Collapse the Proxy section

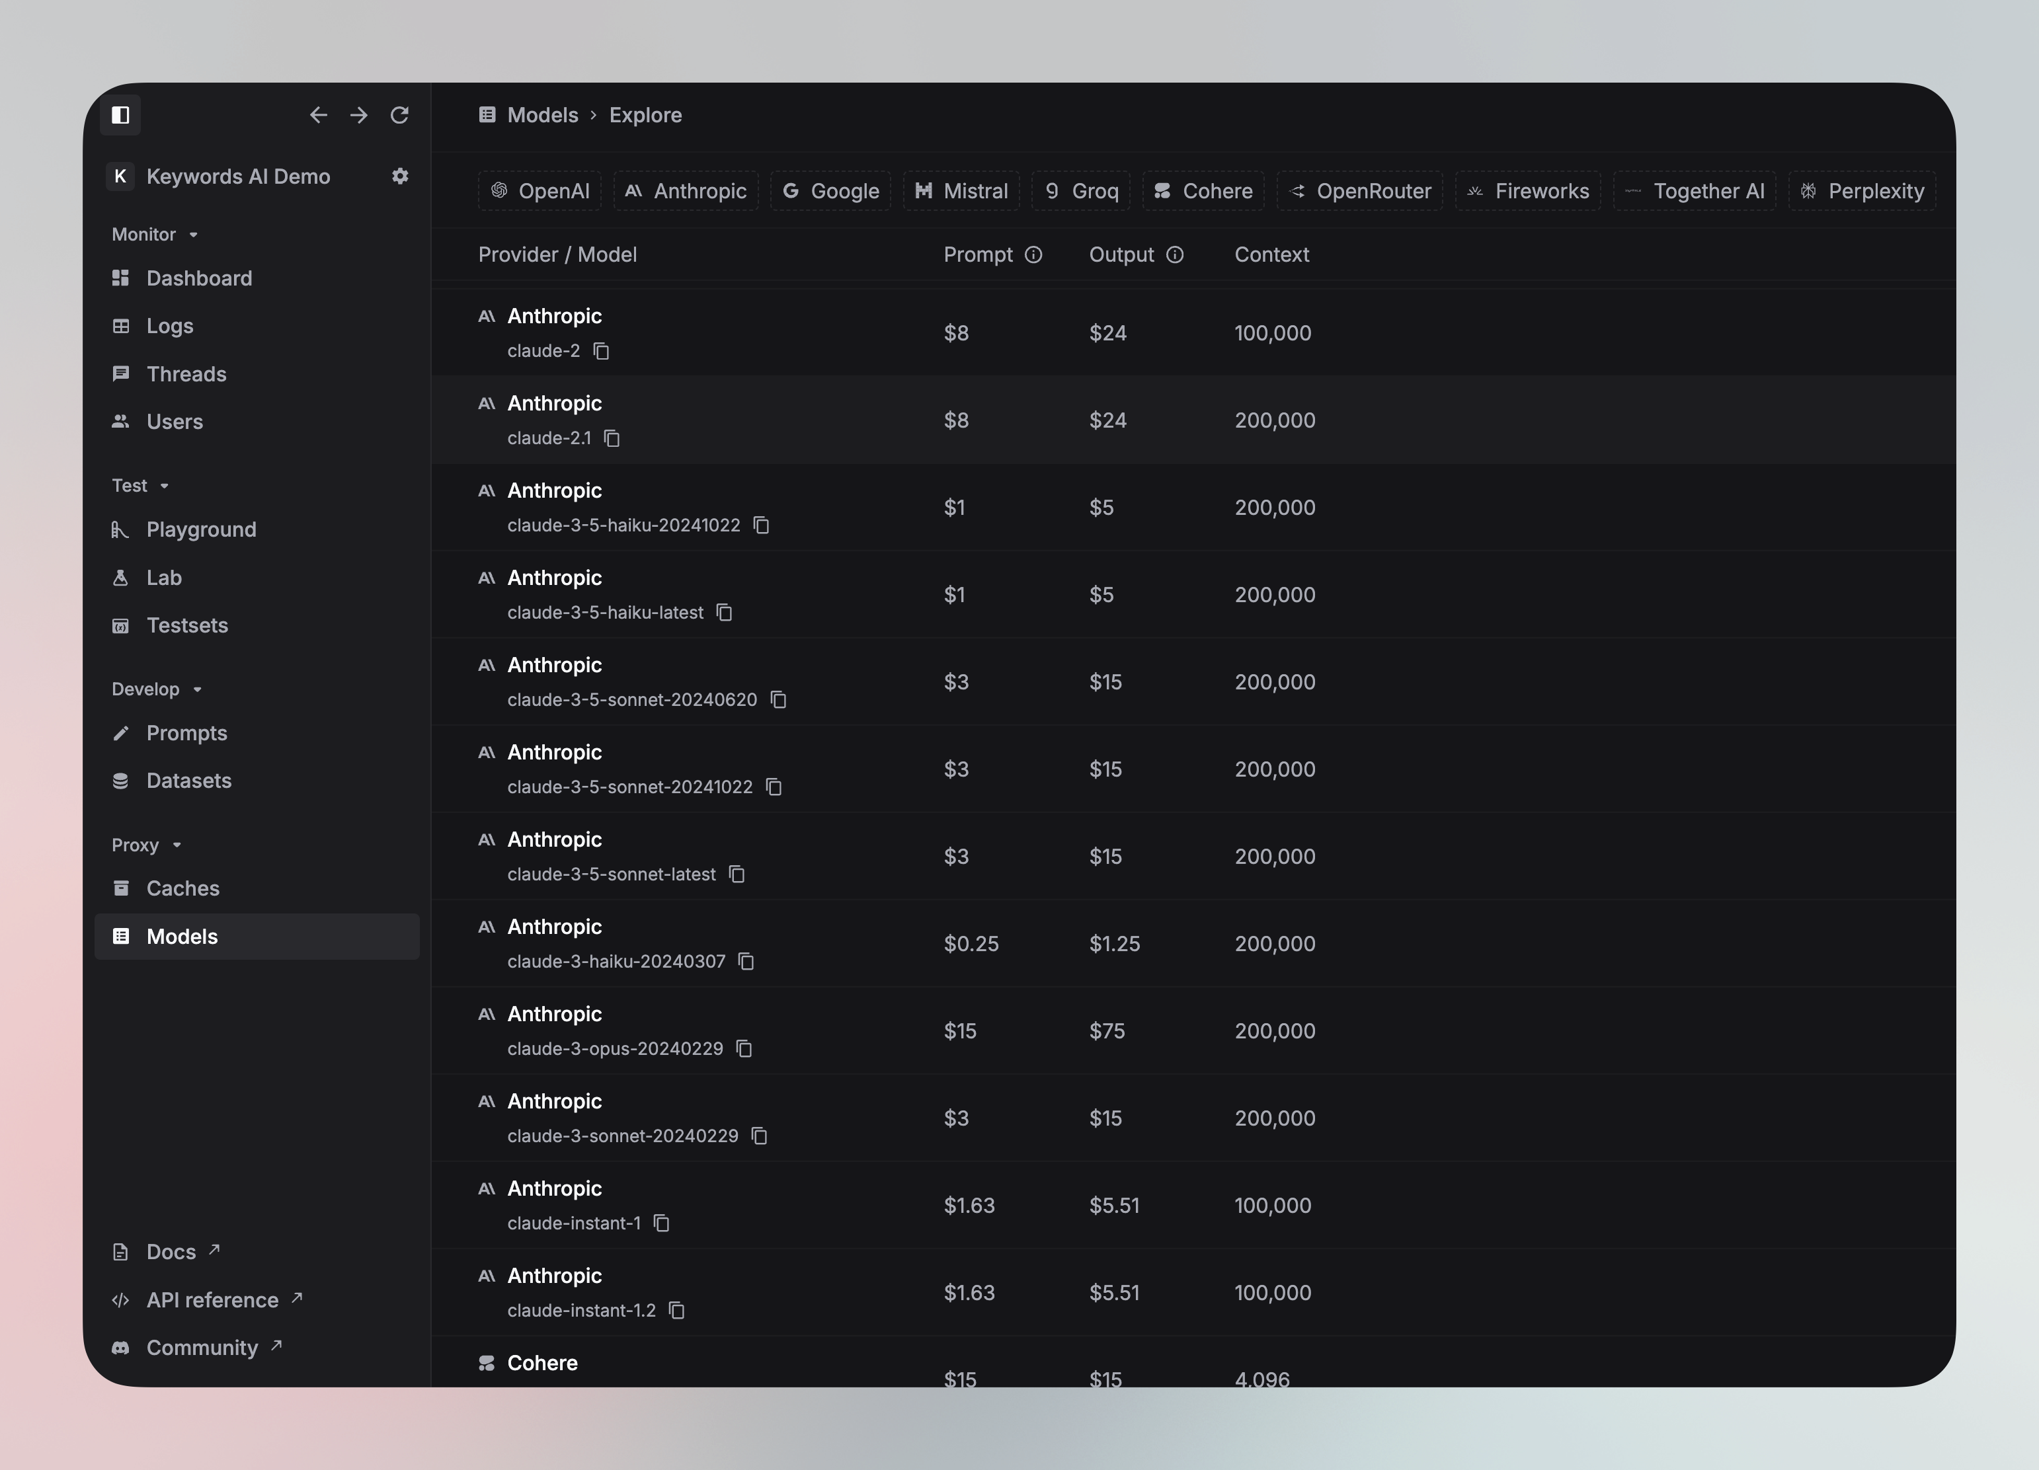[x=147, y=845]
